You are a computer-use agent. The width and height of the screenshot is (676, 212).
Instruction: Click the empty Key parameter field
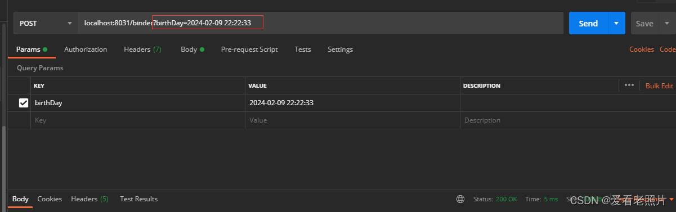(138, 120)
